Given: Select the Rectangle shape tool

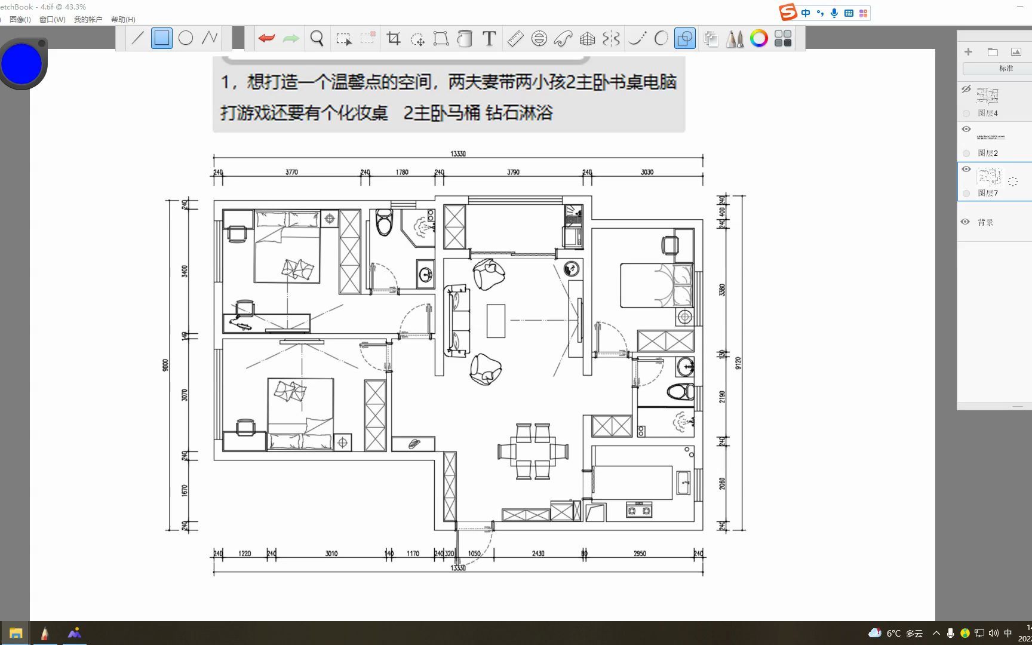Looking at the screenshot, I should click(161, 37).
